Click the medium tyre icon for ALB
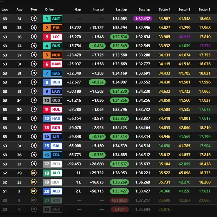 pyautogui.click(x=33, y=191)
